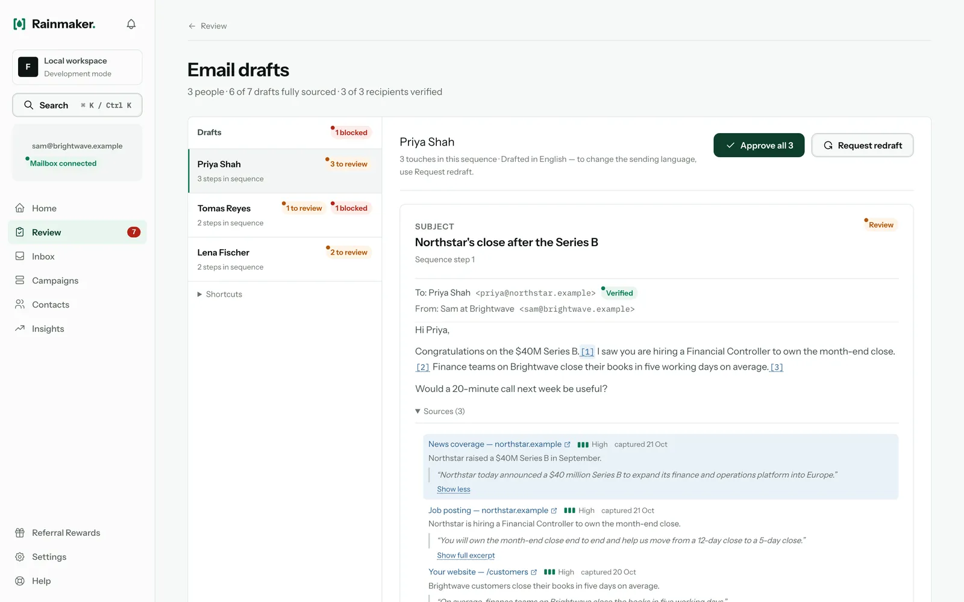The height and width of the screenshot is (602, 964).
Task: Open external link icon for Job posting
Action: pyautogui.click(x=554, y=510)
